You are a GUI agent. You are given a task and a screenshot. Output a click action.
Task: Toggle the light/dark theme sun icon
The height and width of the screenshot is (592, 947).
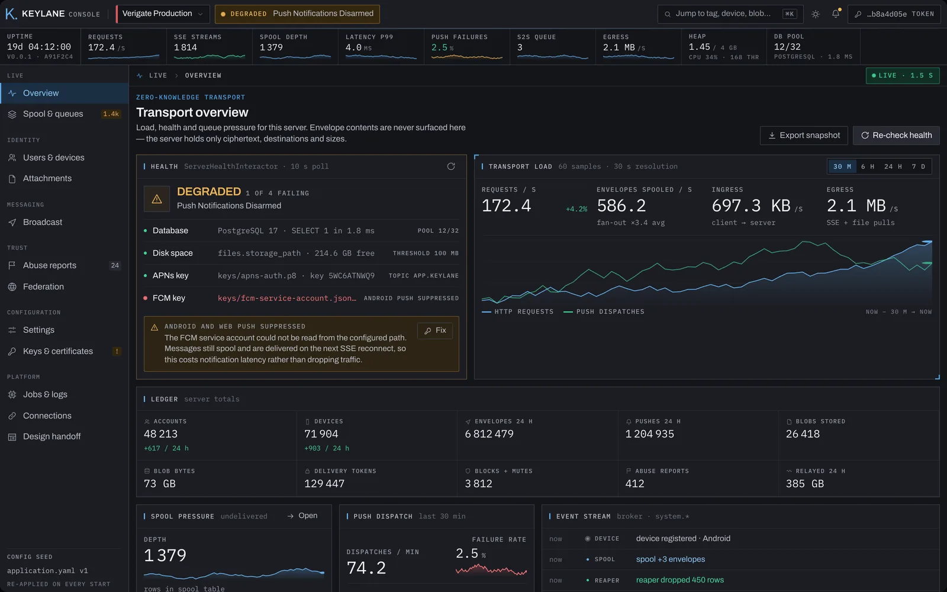[x=816, y=14]
